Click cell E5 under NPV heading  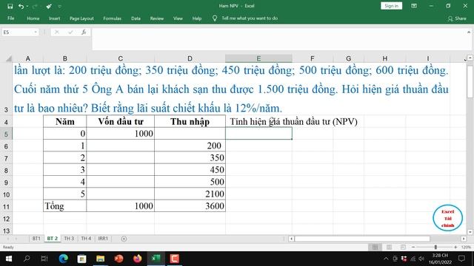point(258,133)
